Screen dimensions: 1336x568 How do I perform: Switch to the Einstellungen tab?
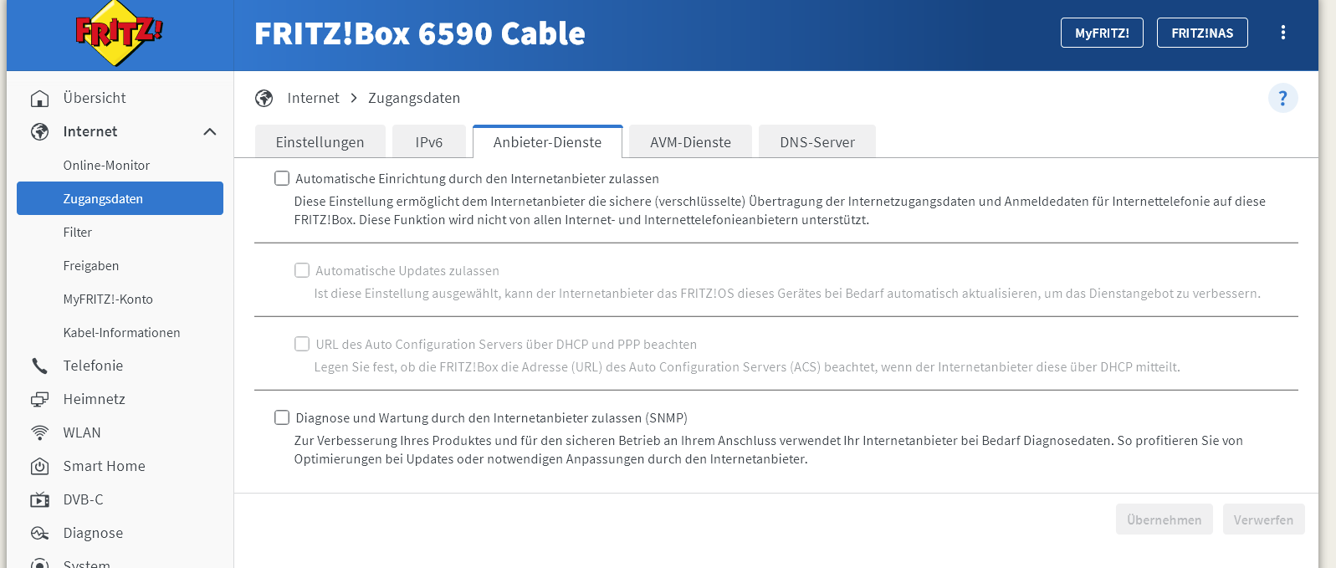coord(320,142)
